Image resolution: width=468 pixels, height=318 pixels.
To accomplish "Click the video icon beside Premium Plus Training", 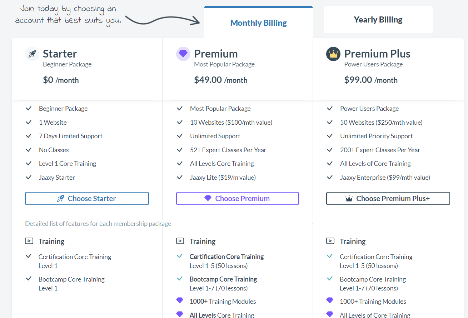I will pos(330,241).
